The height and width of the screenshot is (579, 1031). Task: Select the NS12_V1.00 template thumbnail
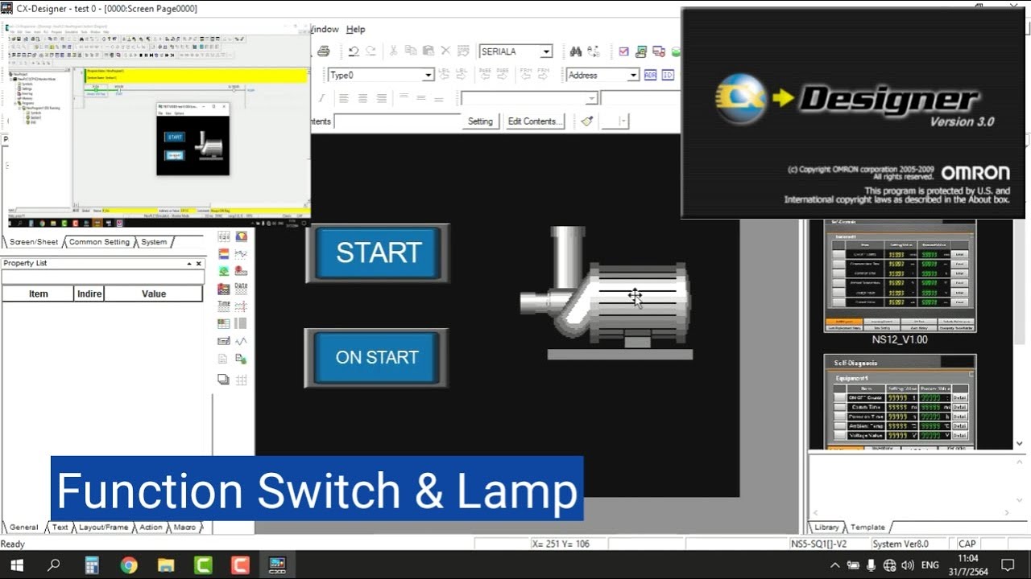coord(900,276)
